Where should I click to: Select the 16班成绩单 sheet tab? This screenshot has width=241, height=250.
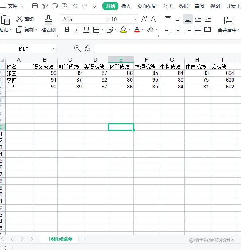pos(60,239)
